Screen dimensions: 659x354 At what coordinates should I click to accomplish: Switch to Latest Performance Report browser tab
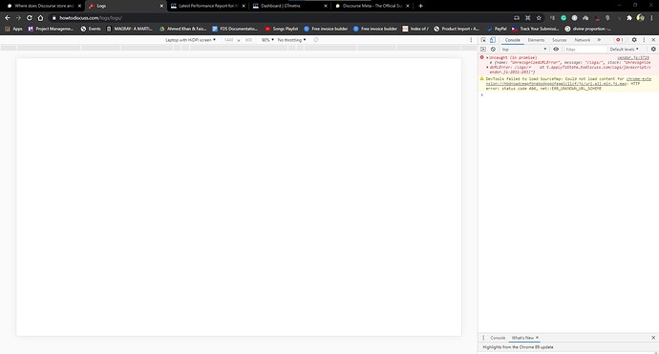click(208, 6)
